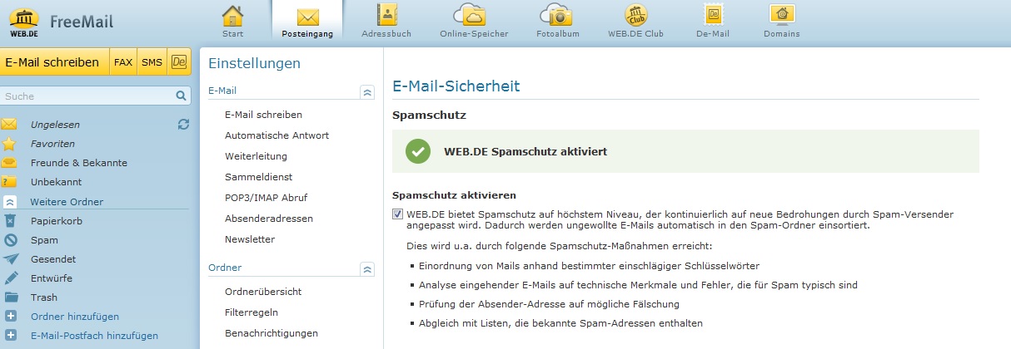Open E-Mail schreiben settings entry
Image resolution: width=1011 pixels, height=349 pixels.
coord(263,115)
